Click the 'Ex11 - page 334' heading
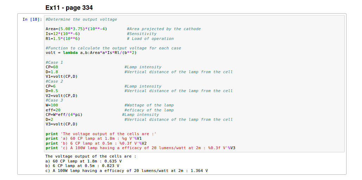Screen dimensions: 362x180 (69, 8)
